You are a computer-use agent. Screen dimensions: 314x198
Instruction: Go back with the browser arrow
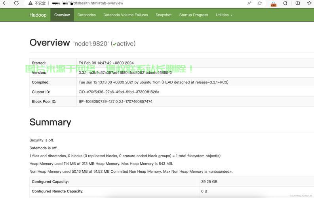pyautogui.click(x=5, y=3)
